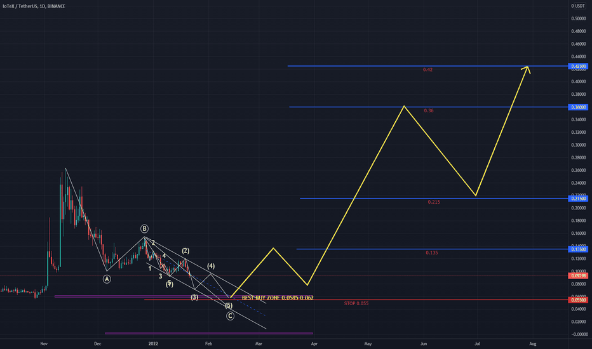Viewport: 592px width, 349px height.
Task: Click the Feb label on time axis
Action: click(208, 344)
